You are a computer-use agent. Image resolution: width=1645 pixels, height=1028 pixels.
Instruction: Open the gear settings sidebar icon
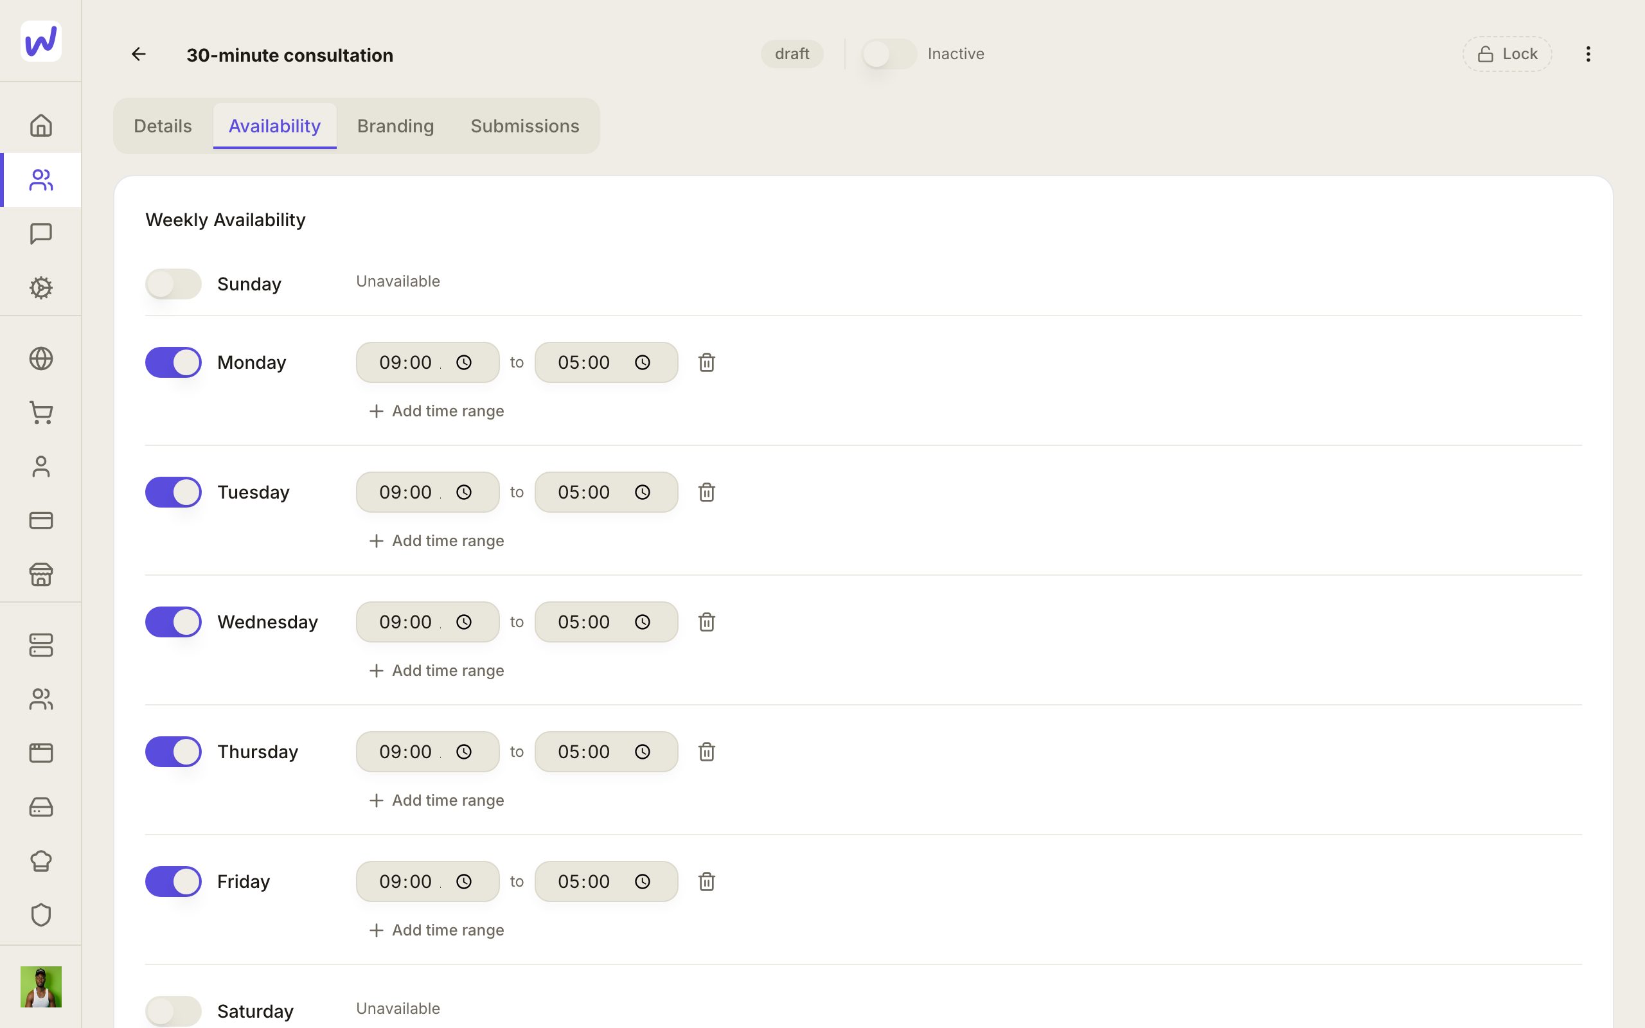click(40, 288)
